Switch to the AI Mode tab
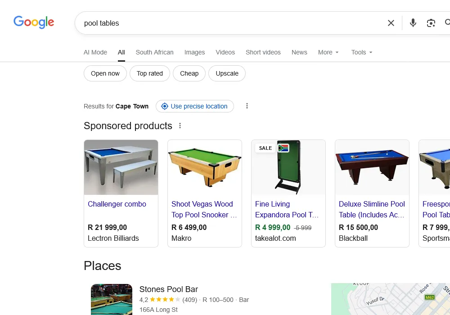 [95, 52]
